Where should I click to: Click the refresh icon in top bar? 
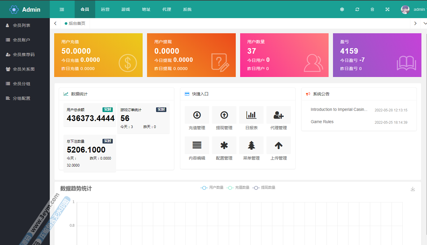(357, 9)
